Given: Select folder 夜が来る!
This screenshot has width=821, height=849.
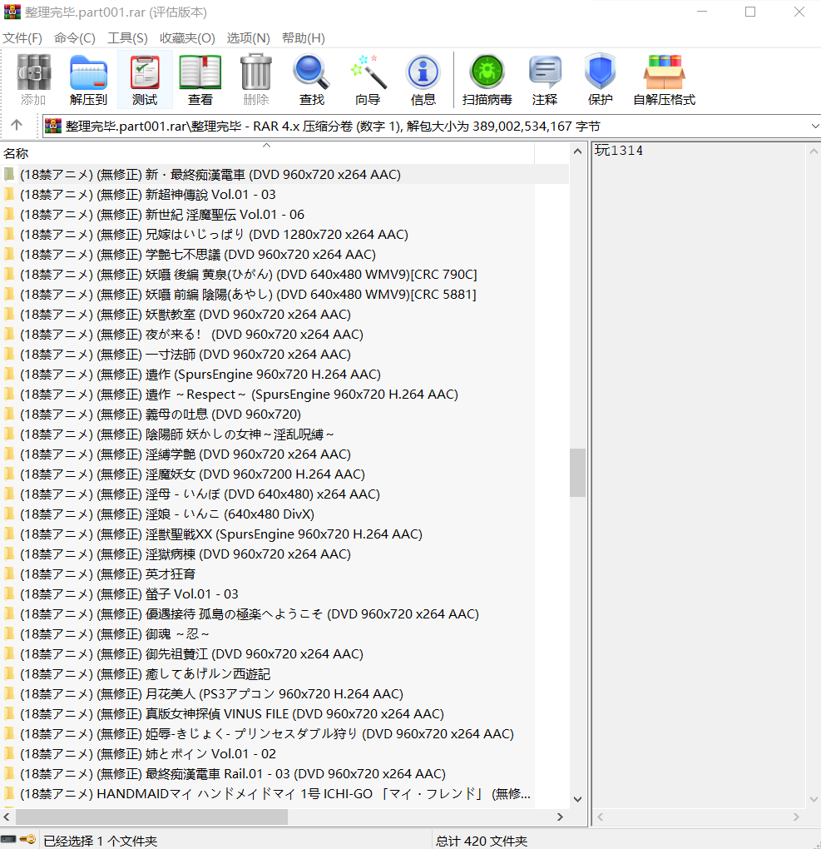Looking at the screenshot, I should click(191, 334).
